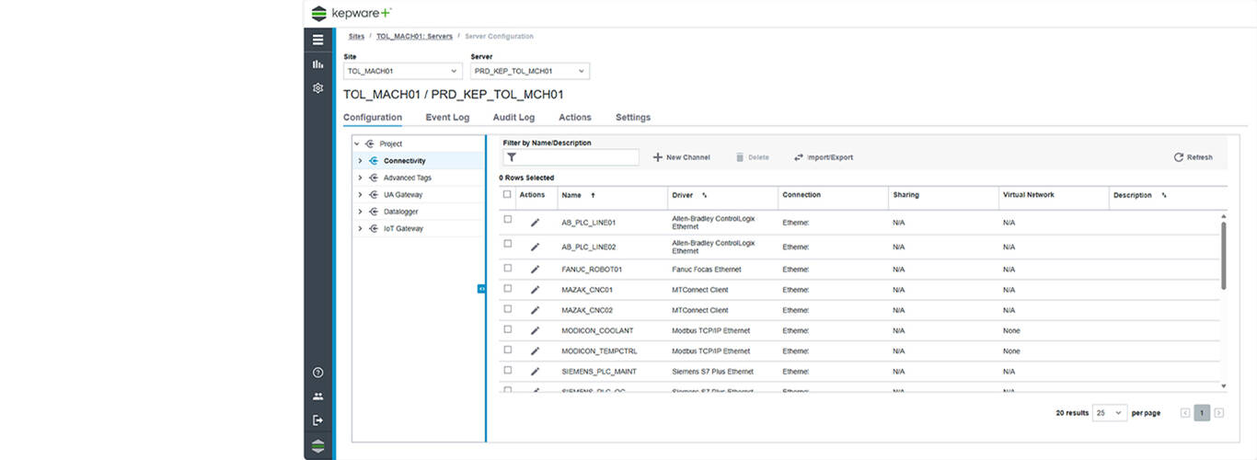1257x460 pixels.
Task: Expand the Advanced Tags tree node
Action: click(x=360, y=178)
